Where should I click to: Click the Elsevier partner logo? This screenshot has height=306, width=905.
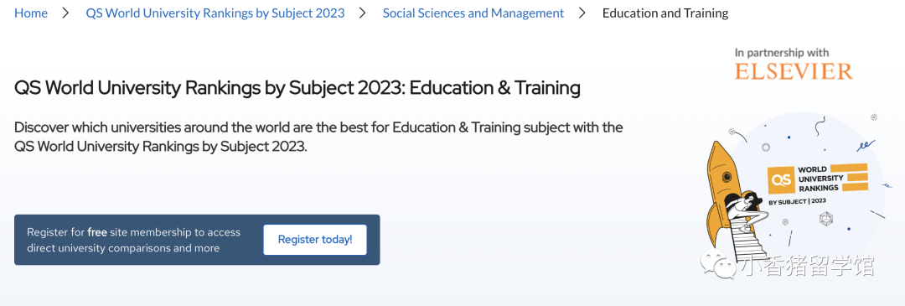tap(794, 71)
